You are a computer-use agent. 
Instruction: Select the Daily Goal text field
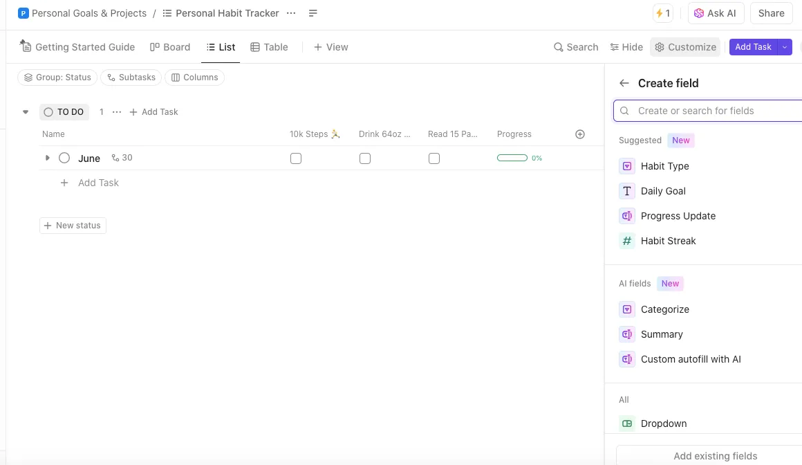pos(663,191)
